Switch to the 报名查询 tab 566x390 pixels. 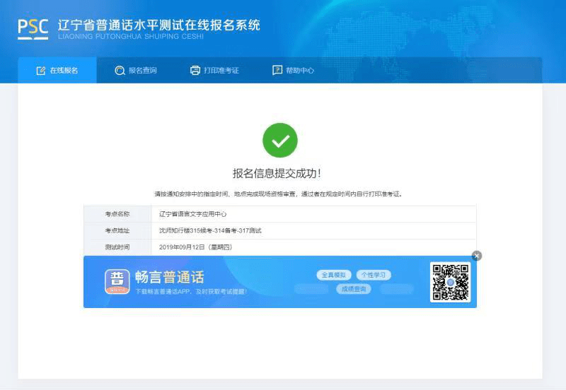pos(136,70)
